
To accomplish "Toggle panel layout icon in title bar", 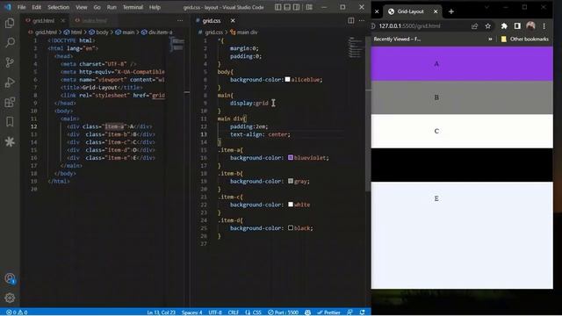I will tap(287, 7).
